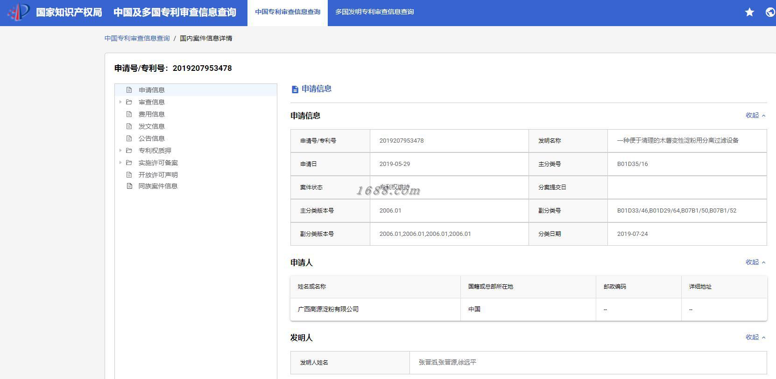Open 开放许可声明 in the left tree

click(158, 175)
